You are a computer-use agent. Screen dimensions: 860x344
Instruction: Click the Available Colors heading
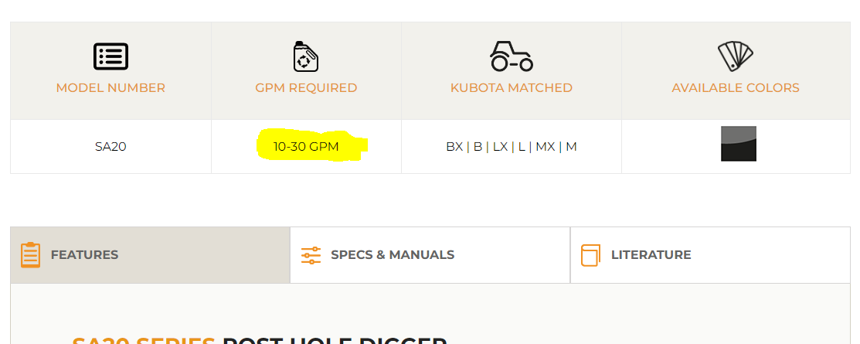click(735, 88)
